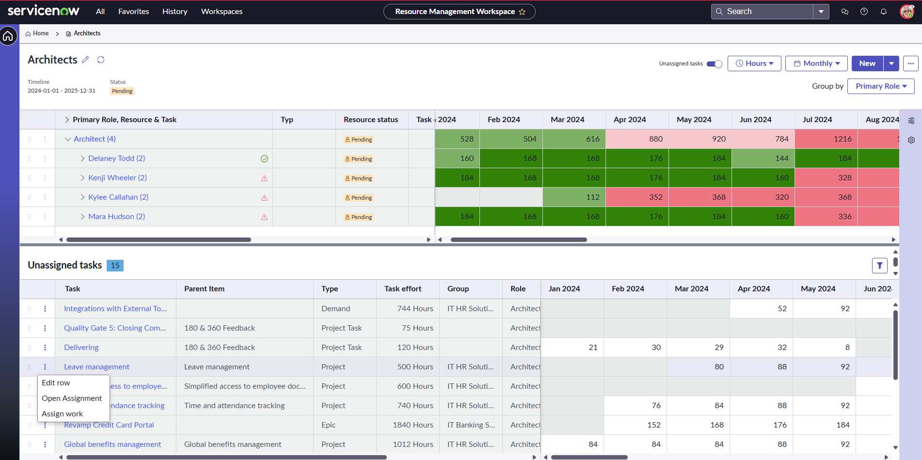Open the Hours dropdown
Viewport: 922px width, 460px height.
(x=754, y=63)
